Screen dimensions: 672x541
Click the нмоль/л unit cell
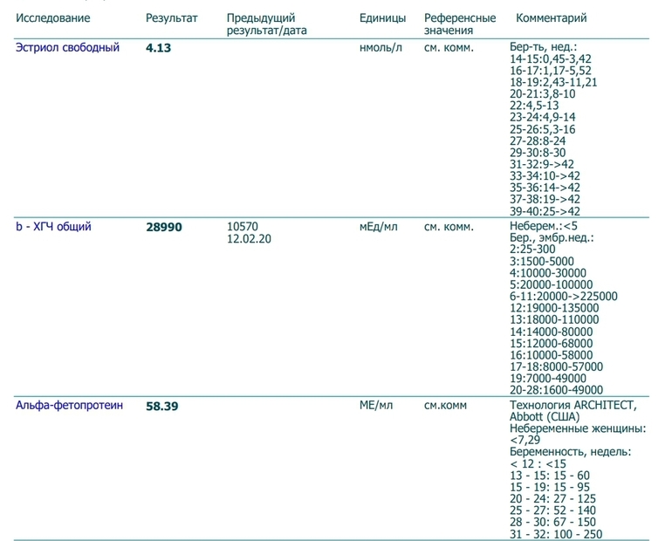tap(381, 48)
